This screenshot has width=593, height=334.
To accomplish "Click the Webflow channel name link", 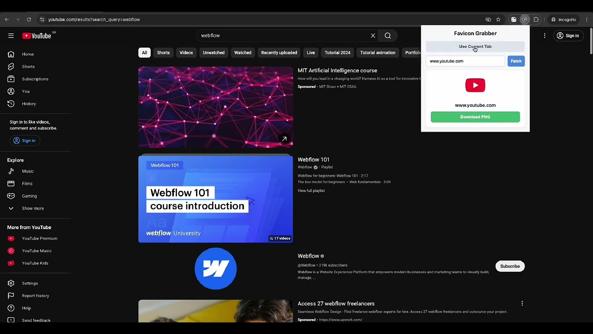I will tap(309, 256).
